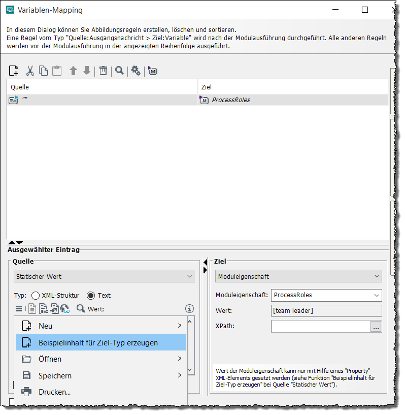
Task: Open the Moduleigenschaft target type dropdown
Action: pyautogui.click(x=298, y=276)
